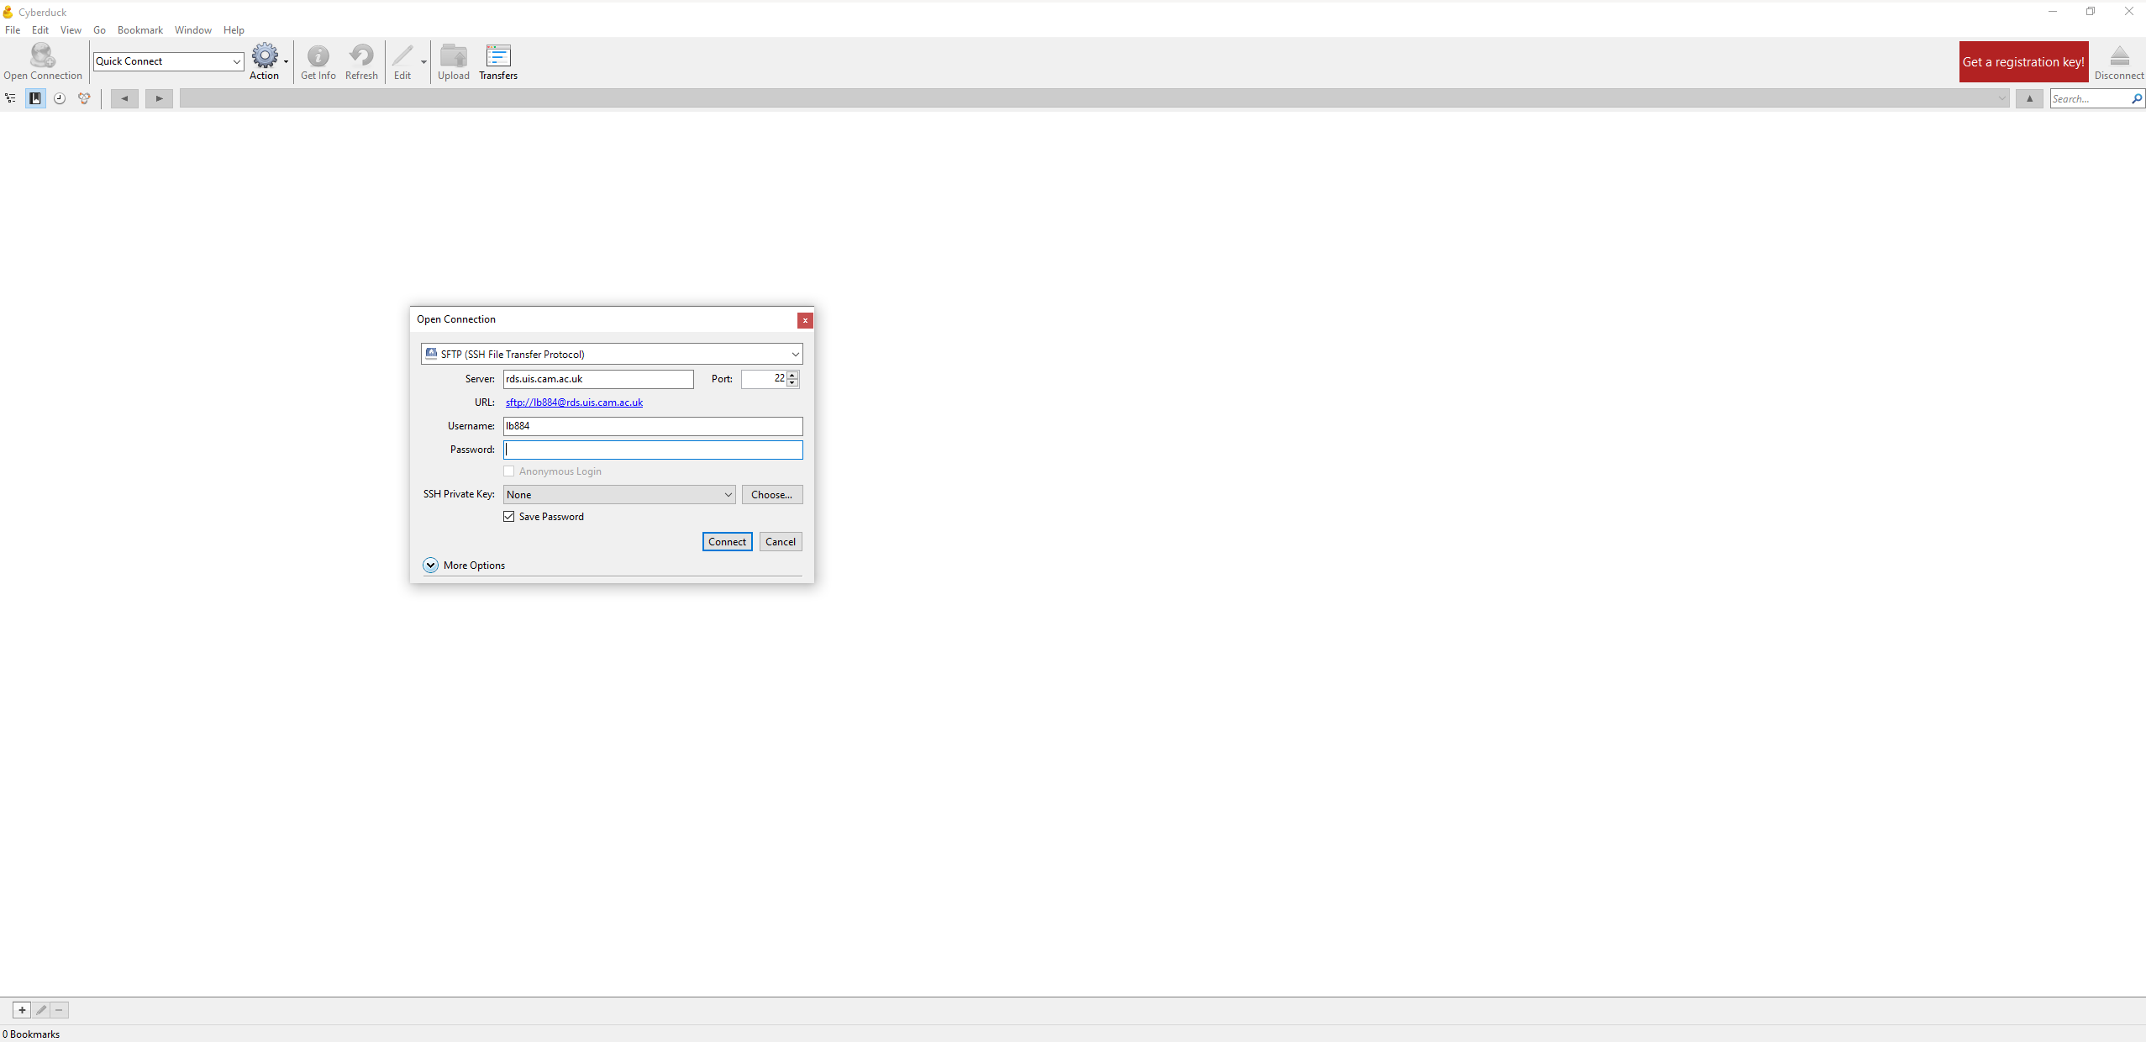The height and width of the screenshot is (1042, 2146).
Task: Open the SFTP protocol dropdown
Action: coord(612,354)
